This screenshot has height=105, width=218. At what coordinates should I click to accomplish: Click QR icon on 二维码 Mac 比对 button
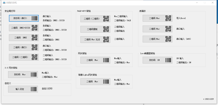coord(106,40)
